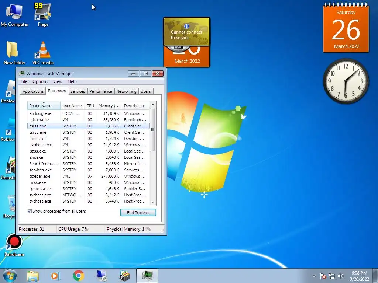Select the services.exe process row

point(88,170)
